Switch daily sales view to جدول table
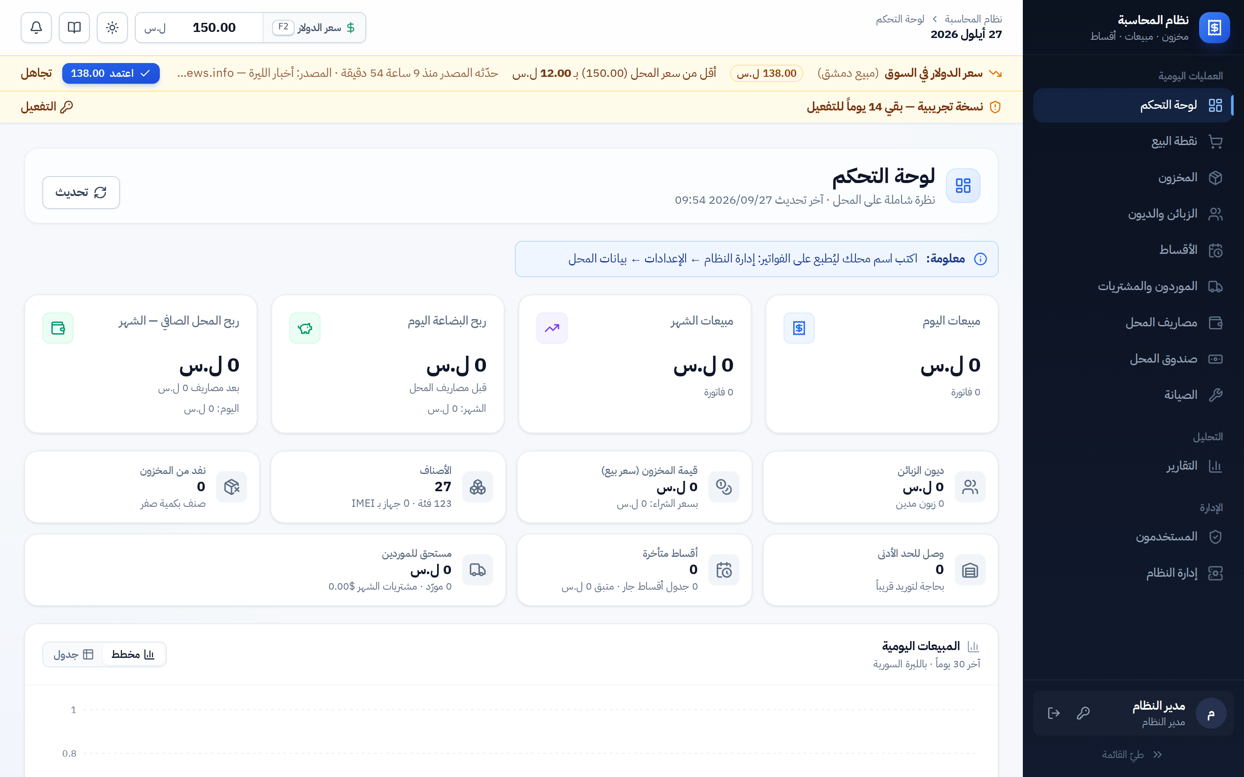This screenshot has width=1244, height=777. 73,654
